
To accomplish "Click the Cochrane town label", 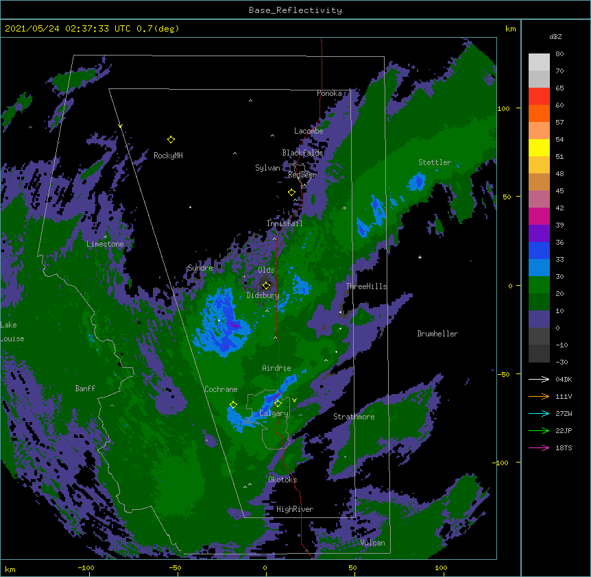I will pyautogui.click(x=221, y=389).
